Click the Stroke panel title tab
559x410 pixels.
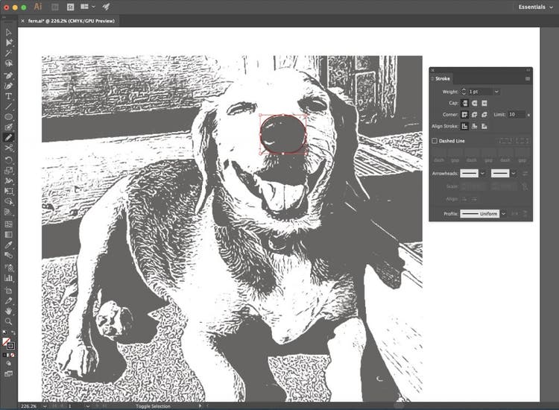click(x=443, y=78)
